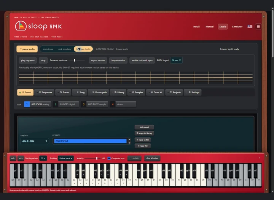The width and height of the screenshot is (274, 200).
Task: Click the Sloop SMK logo icon
Action: pyautogui.click(x=21, y=26)
